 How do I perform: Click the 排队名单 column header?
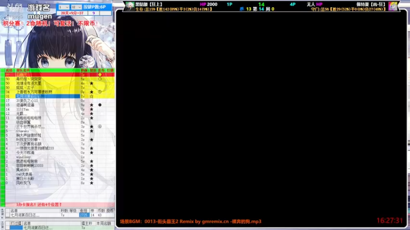(23, 71)
